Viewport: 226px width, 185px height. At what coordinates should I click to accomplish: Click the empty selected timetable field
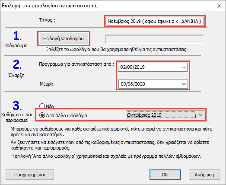pyautogui.click(x=155, y=39)
